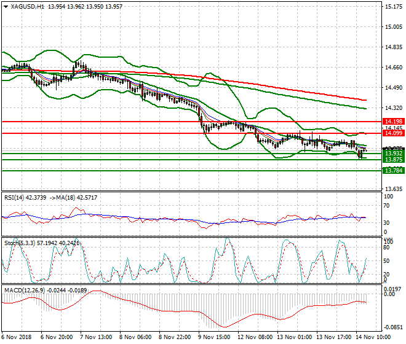
Task: Click the MACD(12,26,9) indicator label
Action: [22, 289]
